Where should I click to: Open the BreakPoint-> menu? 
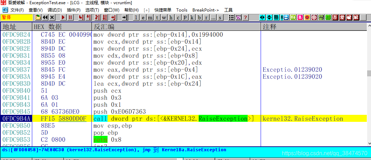tap(206, 10)
